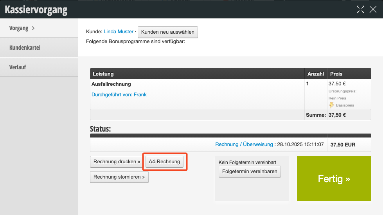Select the Ausfallrechnung service entry
Image resolution: width=383 pixels, height=215 pixels.
click(x=111, y=84)
